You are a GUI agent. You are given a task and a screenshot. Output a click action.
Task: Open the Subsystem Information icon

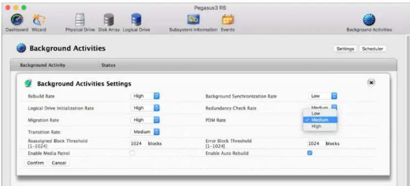(193, 20)
